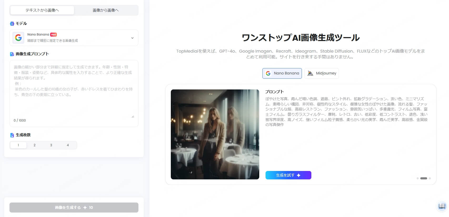Click the red Hot badge
The height and width of the screenshot is (217, 449).
coord(53,34)
